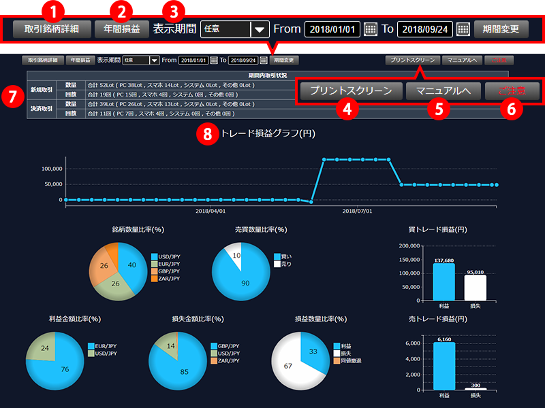Click the 14 slice of the 損失金額比率 pie
Viewport: 545px width, 408px height.
coord(170,346)
